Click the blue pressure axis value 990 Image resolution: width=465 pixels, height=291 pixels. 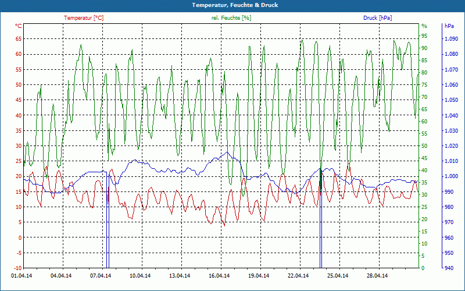449,192
